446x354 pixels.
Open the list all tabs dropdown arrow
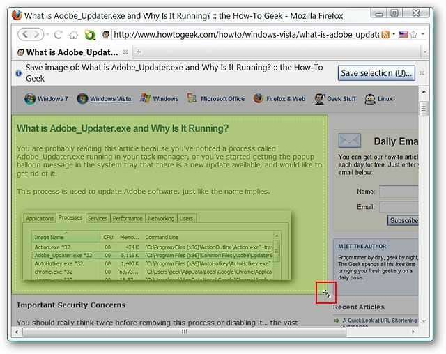point(424,52)
